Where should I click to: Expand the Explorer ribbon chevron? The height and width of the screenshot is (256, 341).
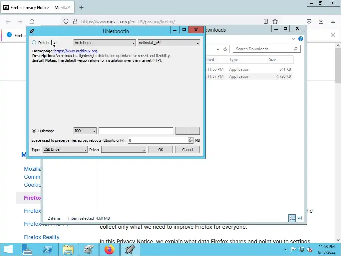point(293,39)
